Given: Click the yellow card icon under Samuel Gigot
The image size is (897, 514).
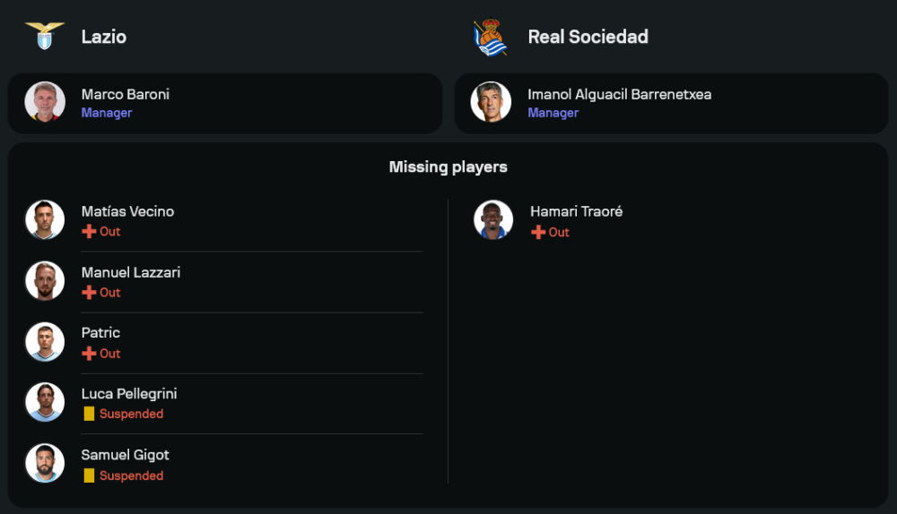Looking at the screenshot, I should [89, 475].
